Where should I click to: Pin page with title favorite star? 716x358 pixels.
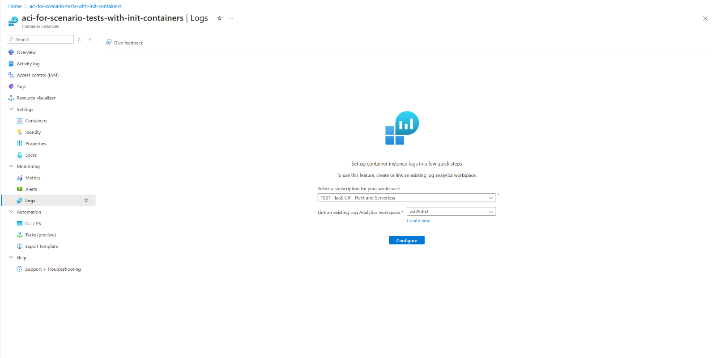219,18
